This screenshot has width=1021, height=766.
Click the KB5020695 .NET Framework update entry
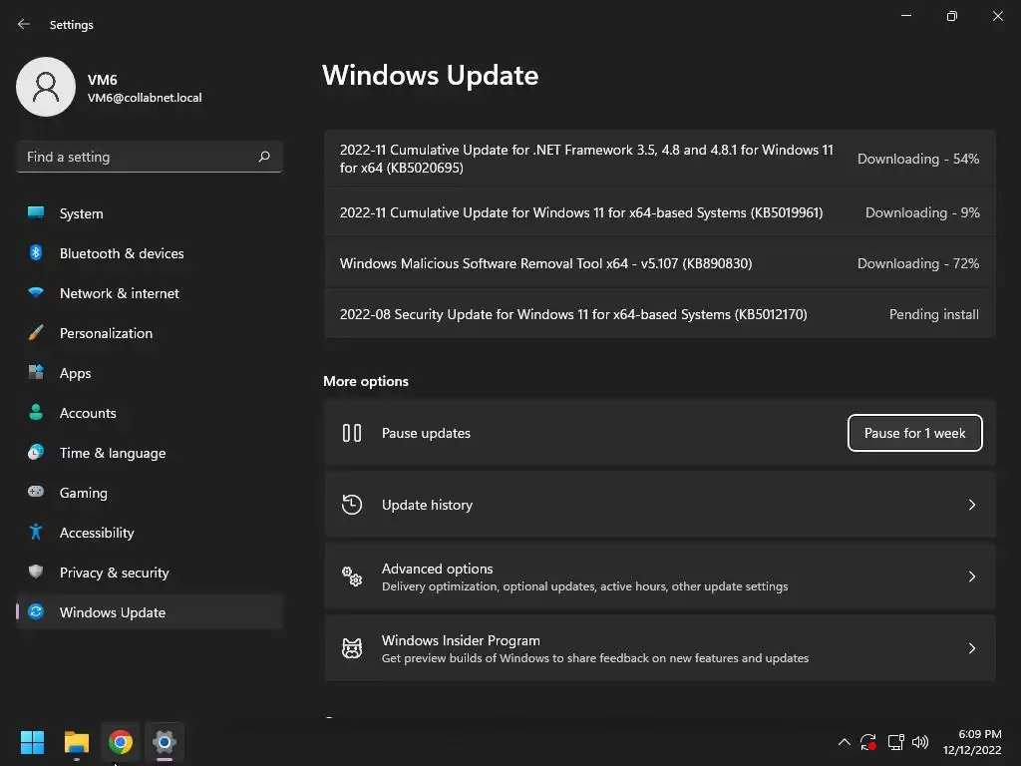pyautogui.click(x=660, y=159)
